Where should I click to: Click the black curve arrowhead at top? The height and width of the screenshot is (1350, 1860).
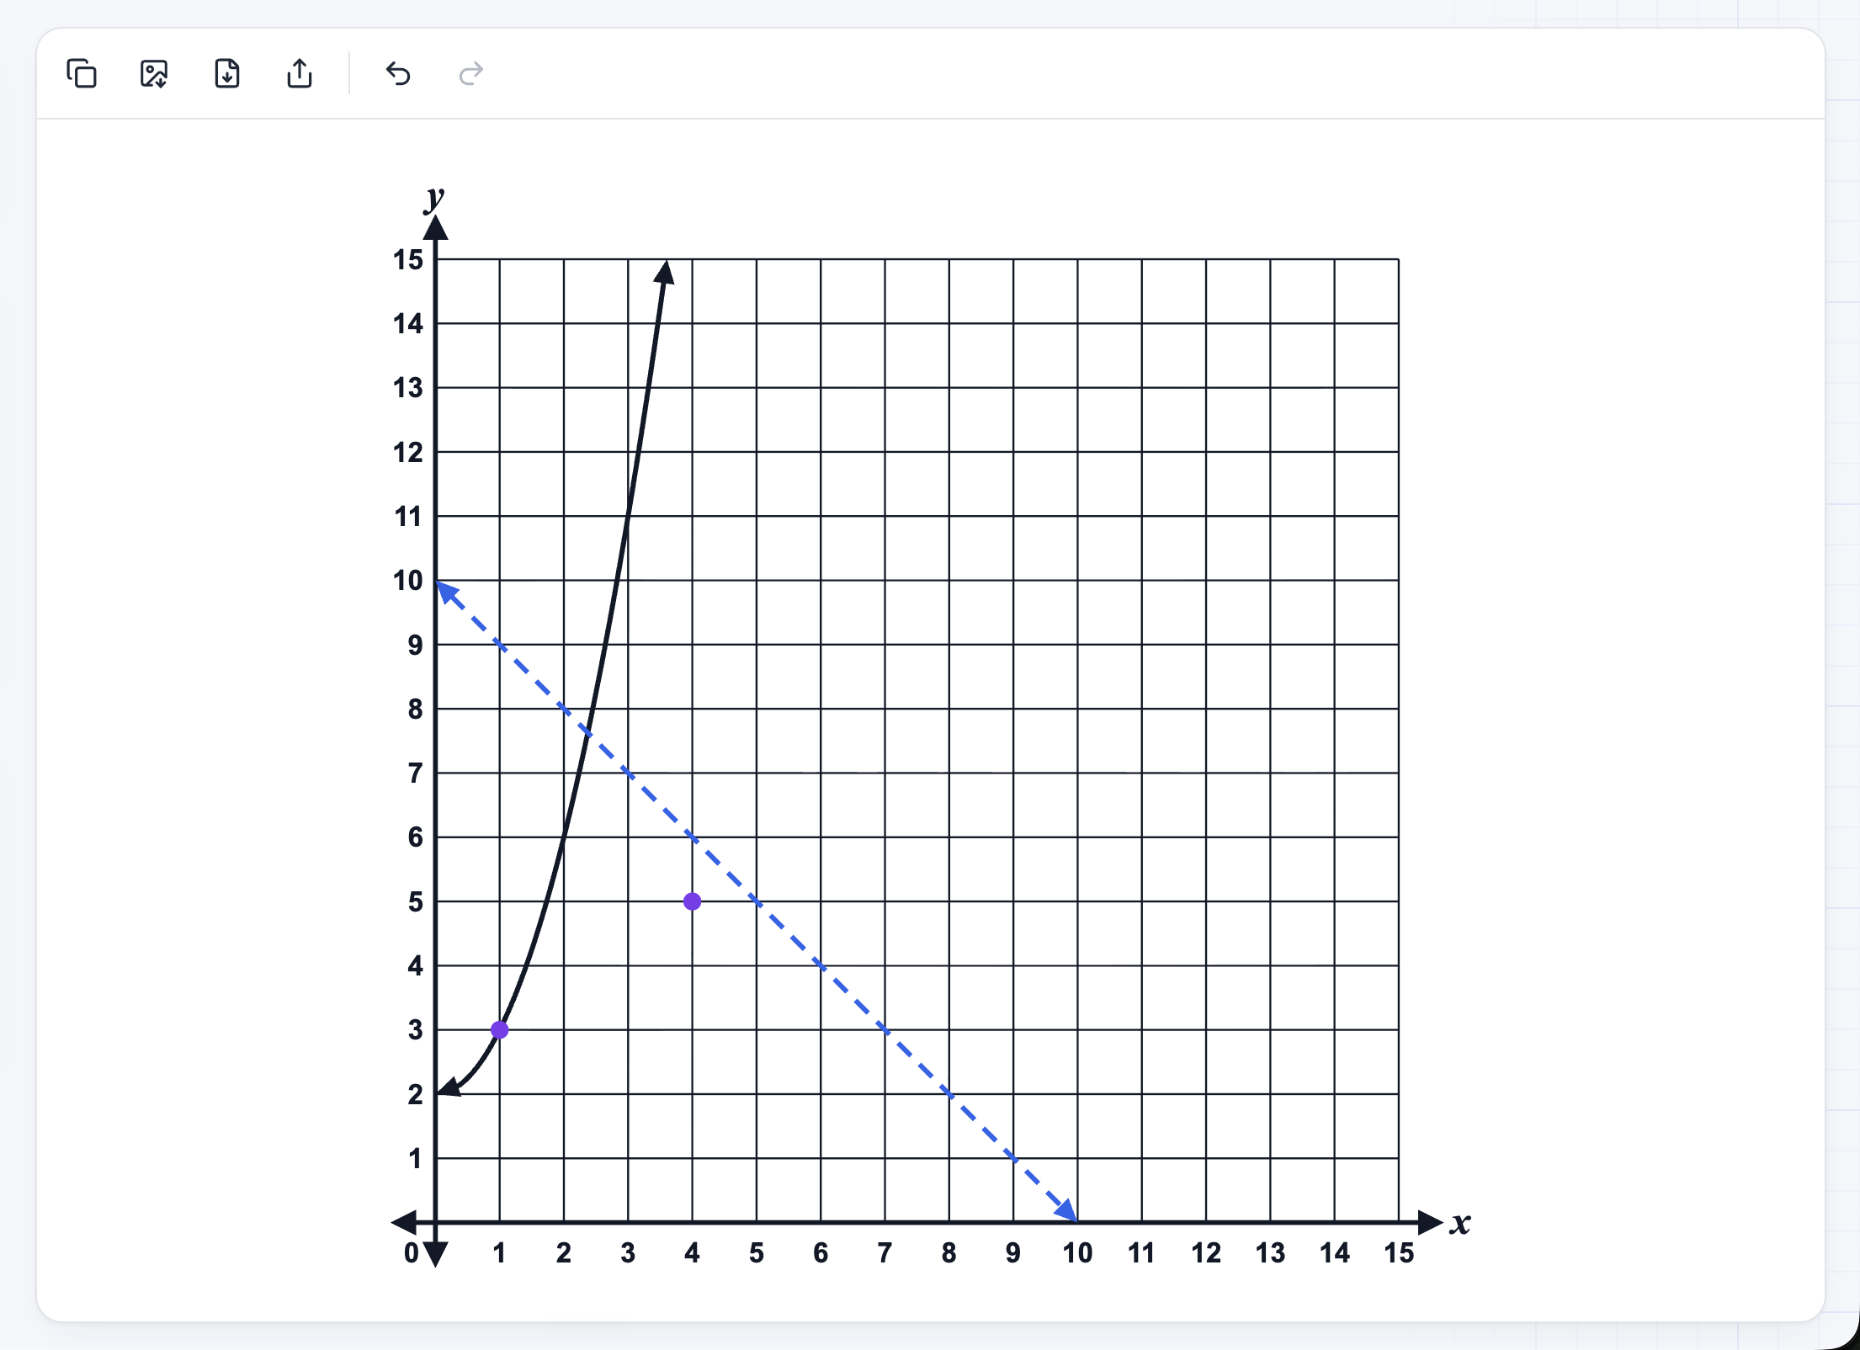pyautogui.click(x=665, y=272)
